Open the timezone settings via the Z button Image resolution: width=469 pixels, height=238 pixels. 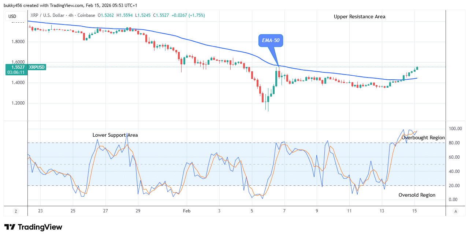pyautogui.click(x=15, y=211)
